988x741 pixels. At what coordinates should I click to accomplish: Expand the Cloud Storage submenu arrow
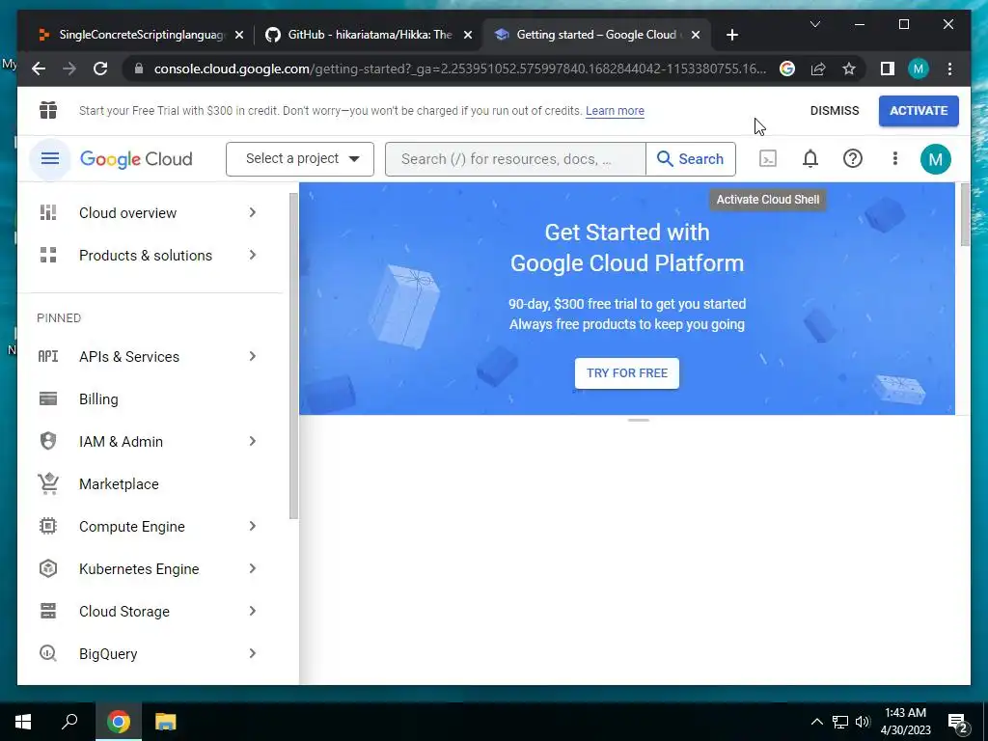click(x=252, y=611)
